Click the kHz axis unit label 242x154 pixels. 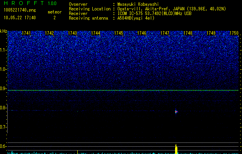click(x=3, y=31)
